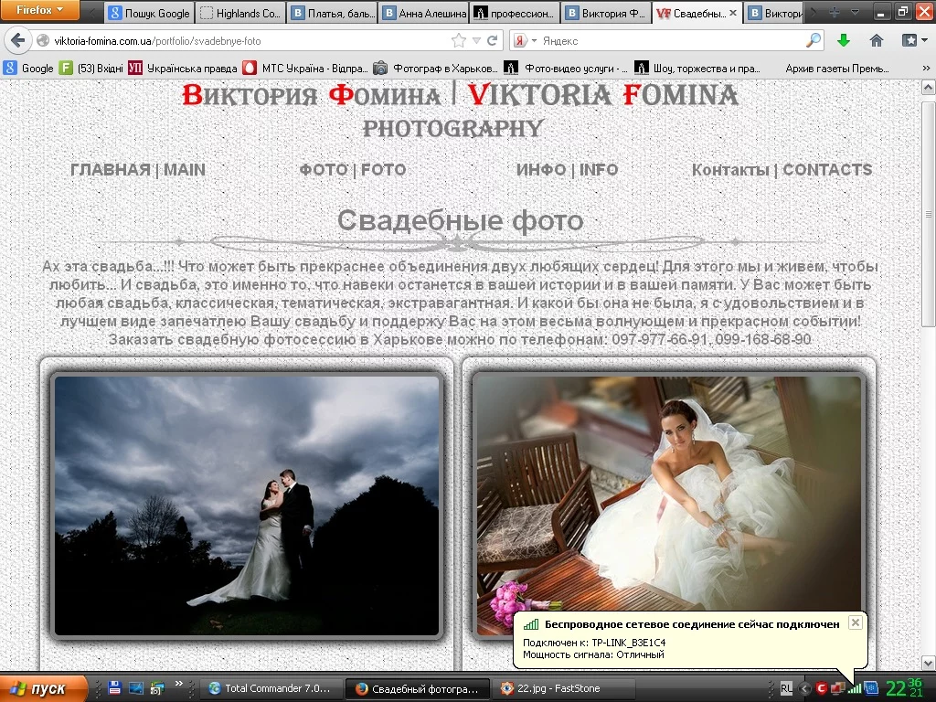Click in the Яндекс search field
This screenshot has height=702, width=936.
[667, 41]
